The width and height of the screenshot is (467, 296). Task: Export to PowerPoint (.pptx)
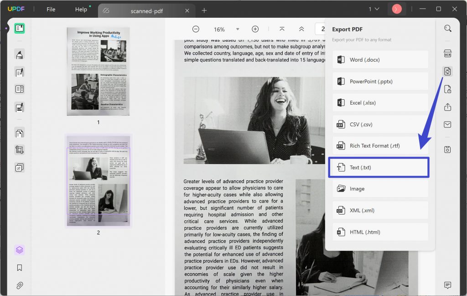[x=380, y=81]
